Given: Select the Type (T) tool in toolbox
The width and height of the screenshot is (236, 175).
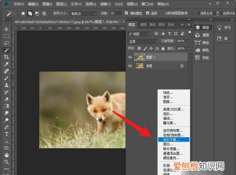Looking at the screenshot, I should coord(6,134).
